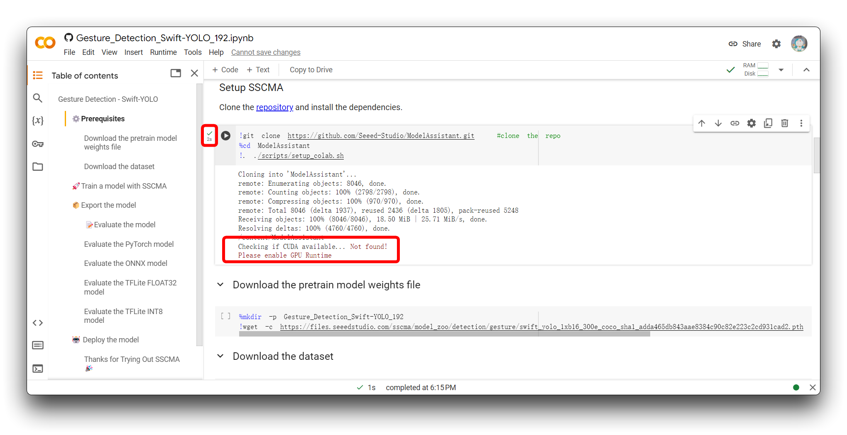Open the notebook settings gear
This screenshot has height=435, width=847.
click(776, 44)
